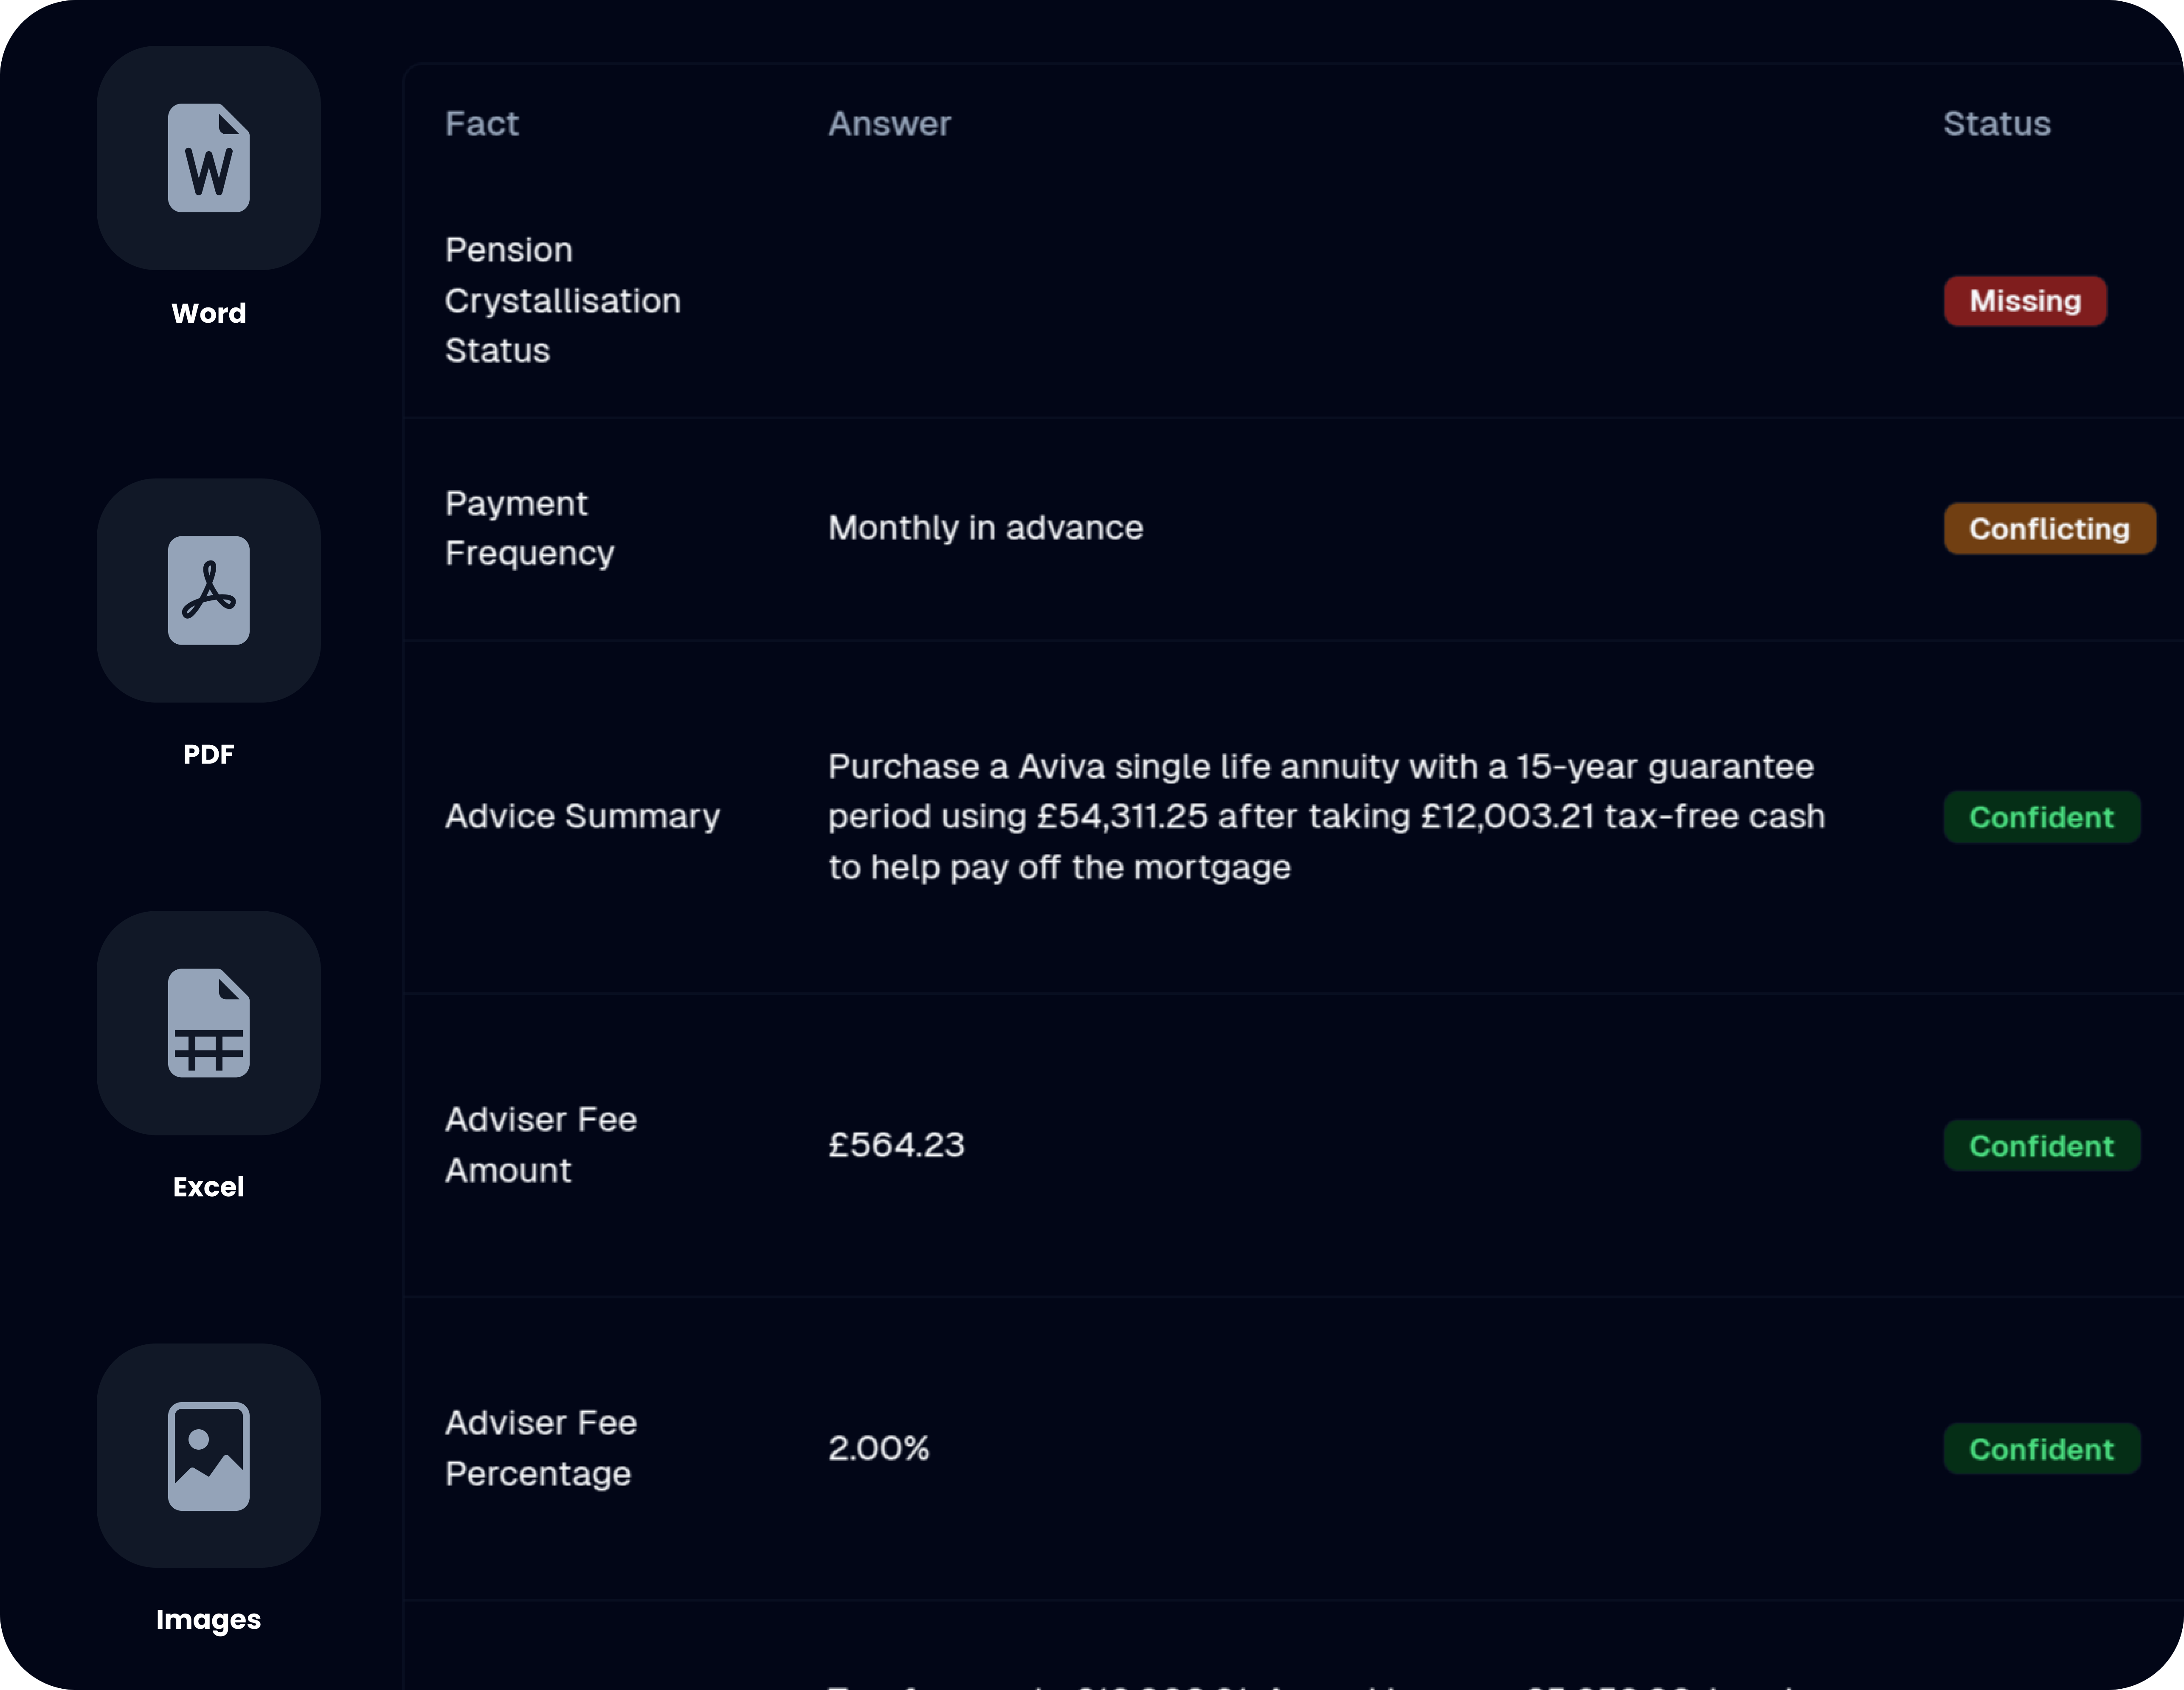Sort by the Status column header
This screenshot has width=2184, height=1690.
(1996, 123)
